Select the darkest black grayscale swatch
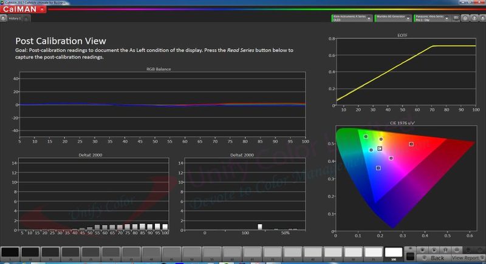This screenshot has height=264, width=486. pyautogui.click(x=10, y=252)
